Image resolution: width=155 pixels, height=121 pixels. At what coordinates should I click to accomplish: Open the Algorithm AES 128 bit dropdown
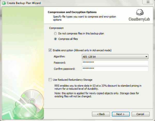115,57
